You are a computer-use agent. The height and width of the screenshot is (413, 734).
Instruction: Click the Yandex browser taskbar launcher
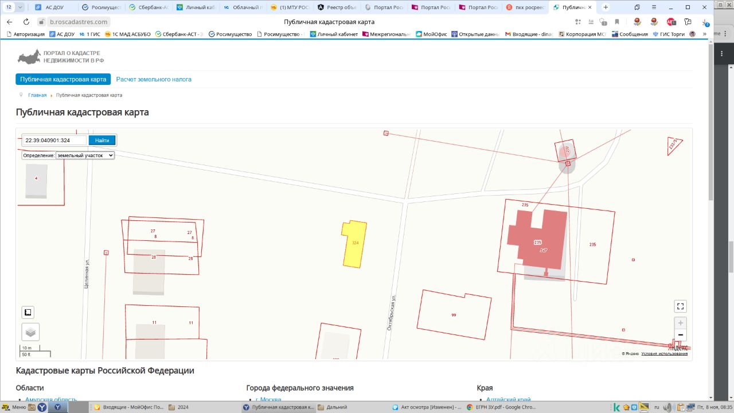pos(42,407)
